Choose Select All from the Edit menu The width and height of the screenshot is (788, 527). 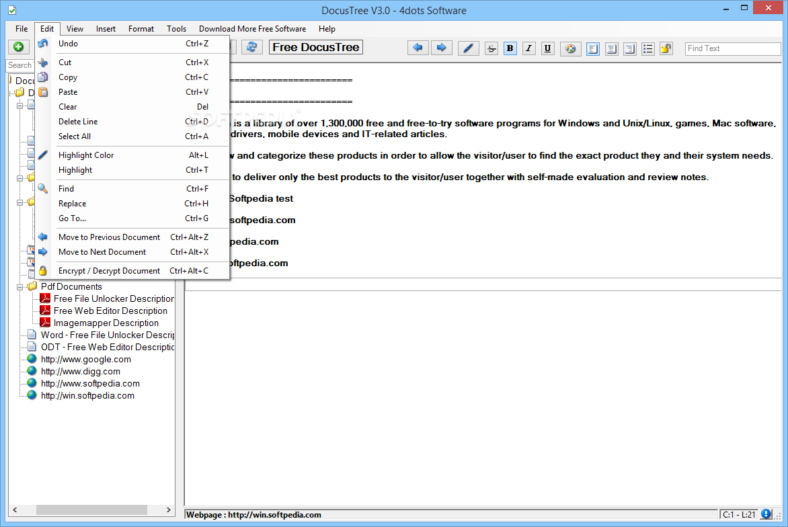point(132,136)
